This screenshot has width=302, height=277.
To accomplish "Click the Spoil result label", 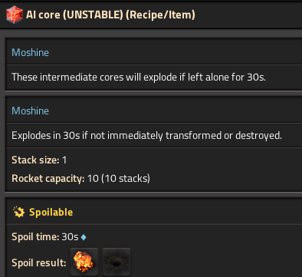I will point(39,262).
